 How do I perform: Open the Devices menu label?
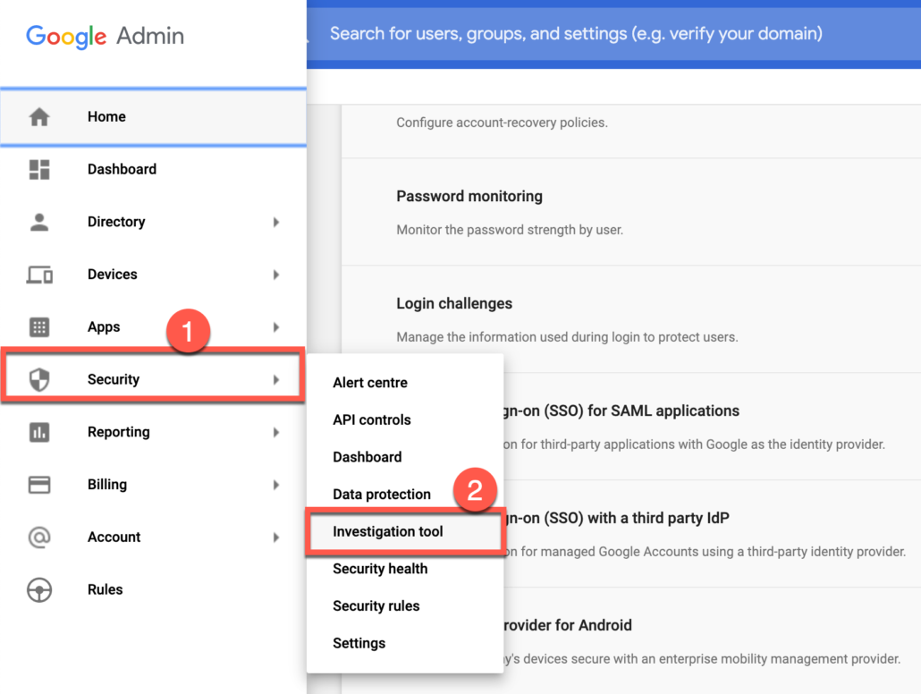point(112,275)
